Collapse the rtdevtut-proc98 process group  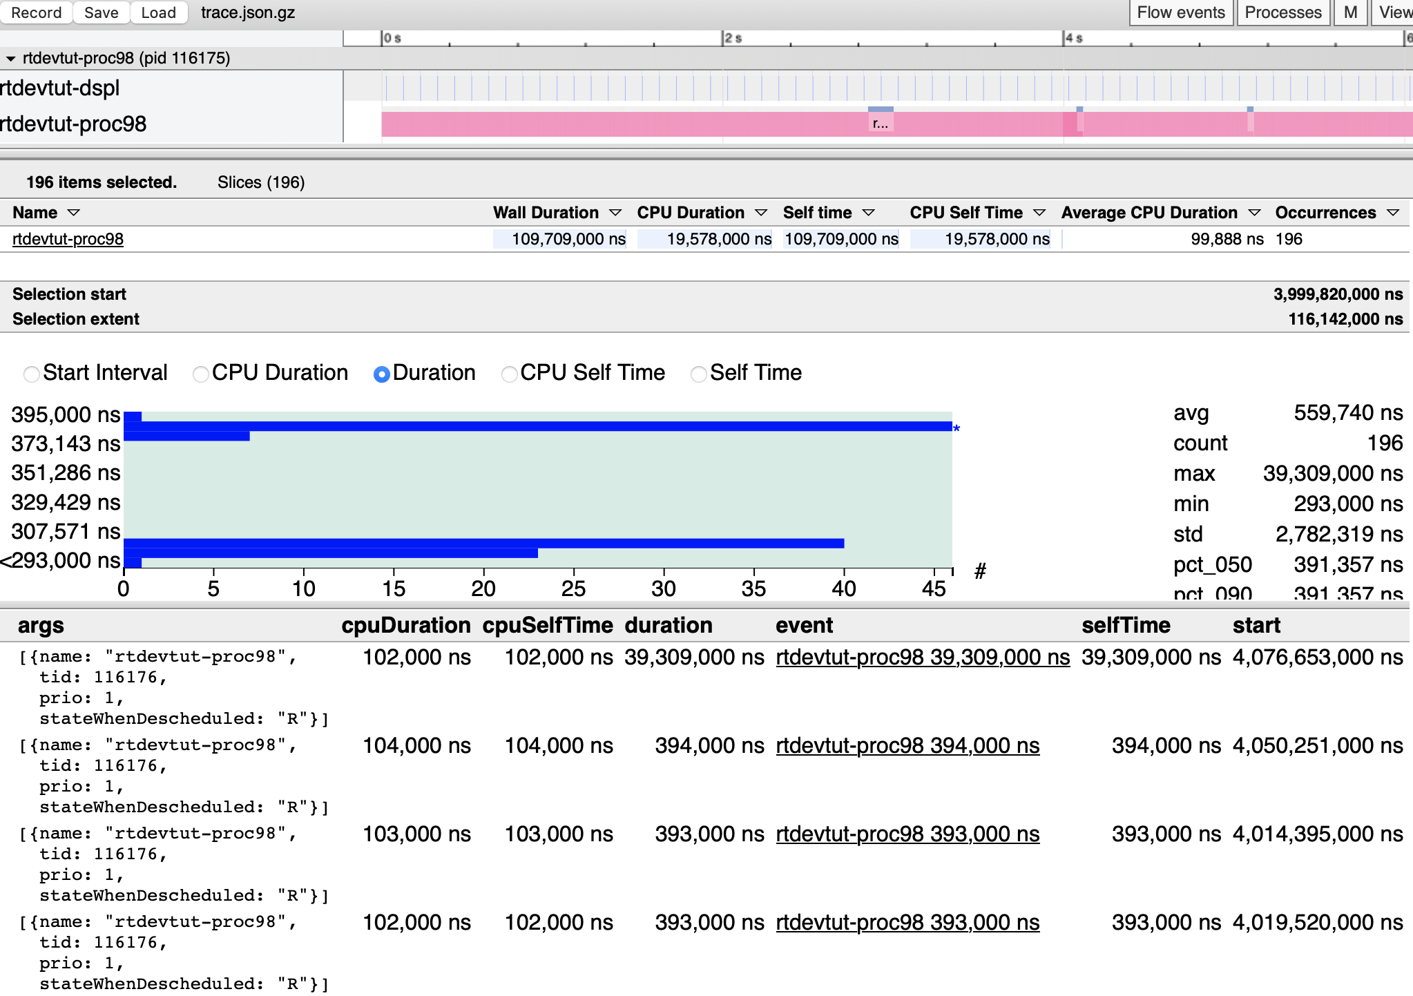[x=10, y=59]
